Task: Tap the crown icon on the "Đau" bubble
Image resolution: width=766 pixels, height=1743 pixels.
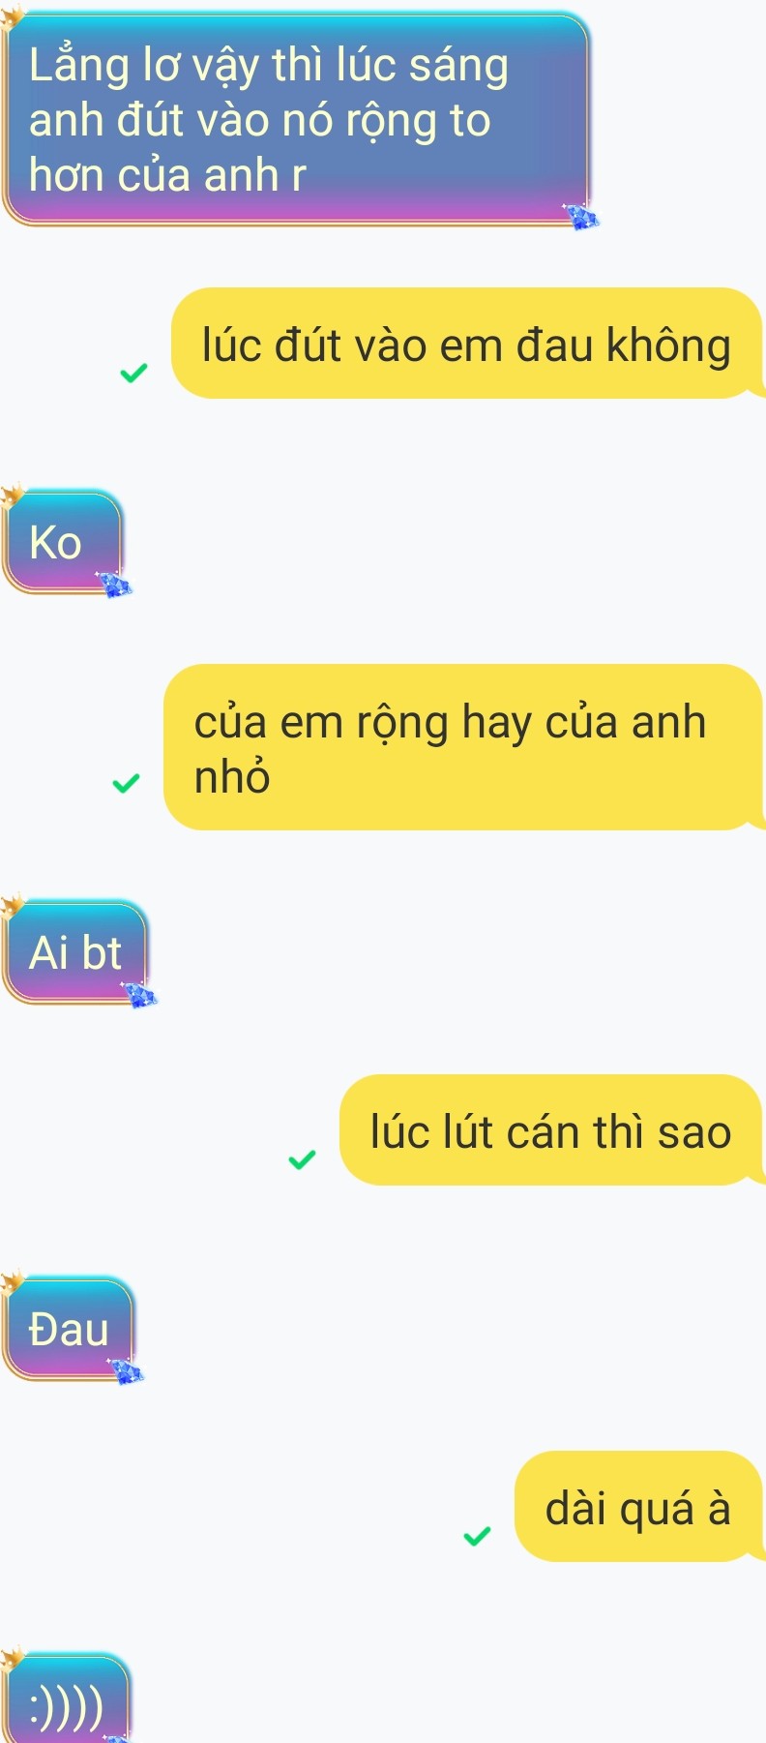Action: tap(12, 1282)
